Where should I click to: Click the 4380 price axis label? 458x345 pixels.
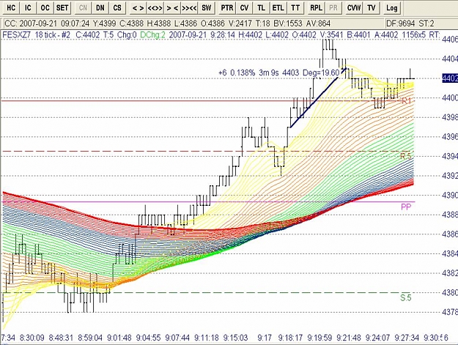[450, 292]
